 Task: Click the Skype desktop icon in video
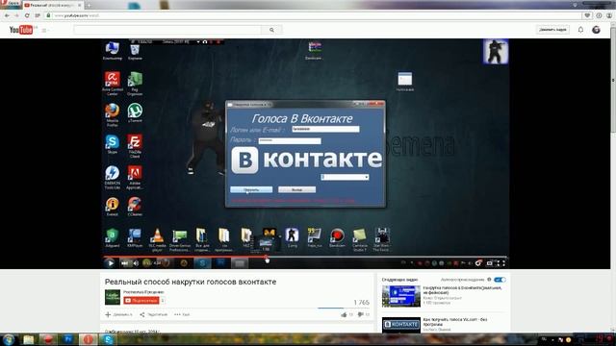click(112, 144)
